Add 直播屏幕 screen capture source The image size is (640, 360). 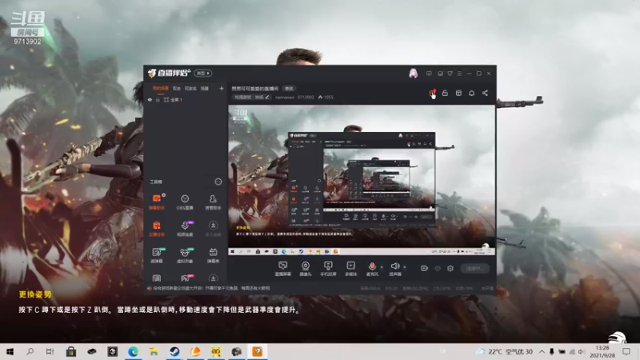click(283, 269)
